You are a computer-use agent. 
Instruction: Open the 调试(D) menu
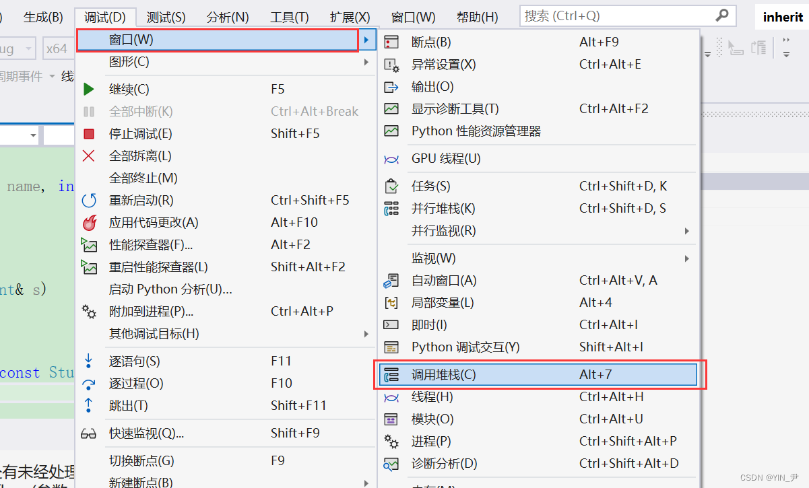(106, 17)
